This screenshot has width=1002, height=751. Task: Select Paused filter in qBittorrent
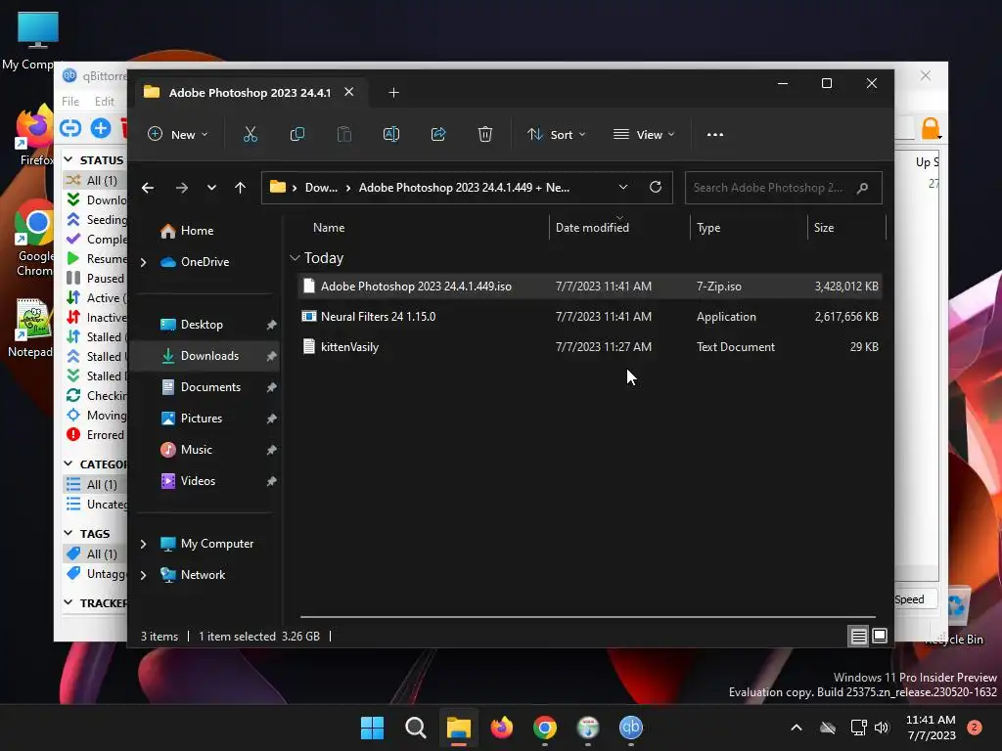(96, 279)
